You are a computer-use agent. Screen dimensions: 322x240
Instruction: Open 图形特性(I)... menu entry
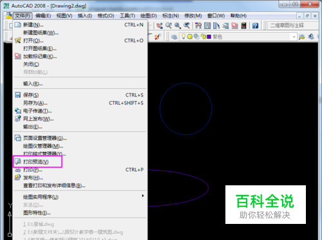[x=80, y=213]
